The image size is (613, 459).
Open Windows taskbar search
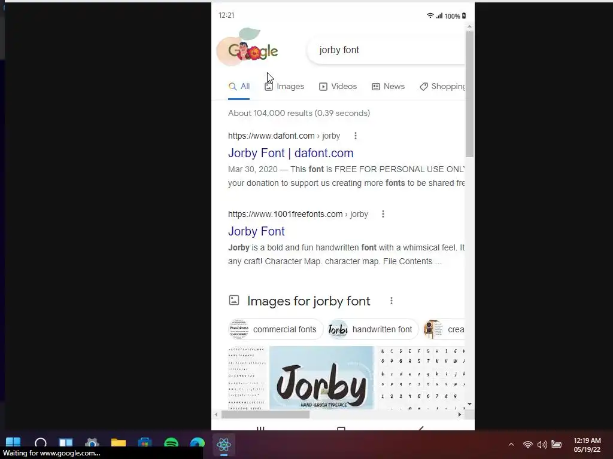(41, 443)
